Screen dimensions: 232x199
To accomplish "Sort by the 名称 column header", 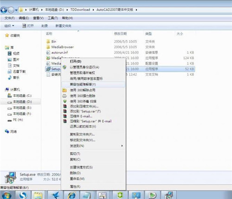I will (x=49, y=33).
